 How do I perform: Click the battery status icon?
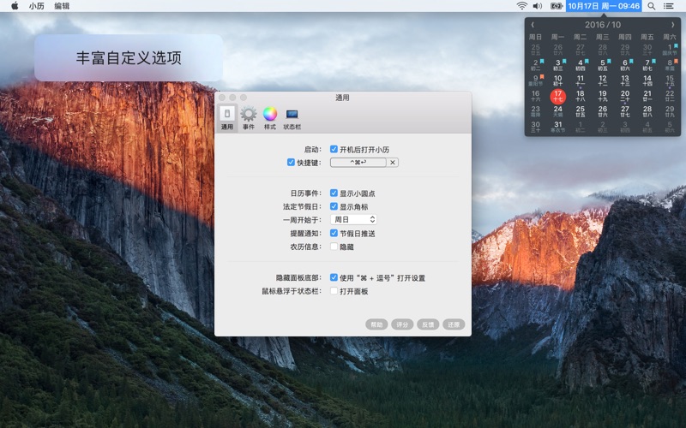pyautogui.click(x=556, y=6)
